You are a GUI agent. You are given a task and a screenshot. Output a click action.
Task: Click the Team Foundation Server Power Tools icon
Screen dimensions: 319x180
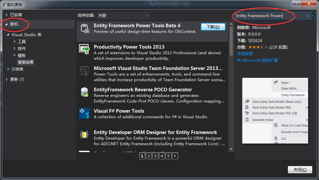(x=84, y=71)
